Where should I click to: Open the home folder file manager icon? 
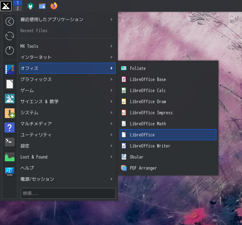(42, 6)
